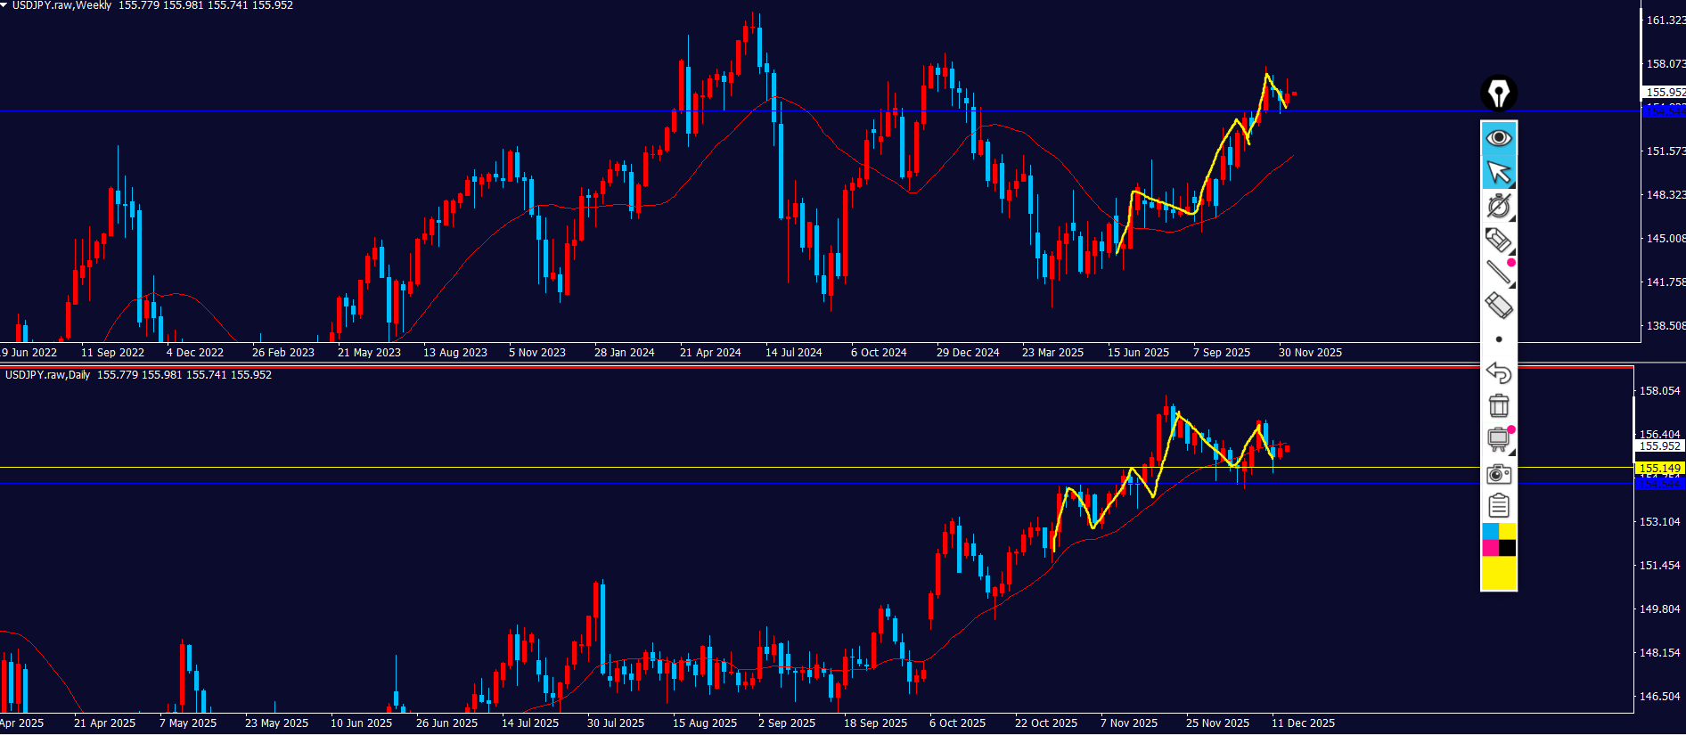1686x735 pixels.
Task: Toggle the crossed-out stopwatch tool
Action: (x=1499, y=207)
